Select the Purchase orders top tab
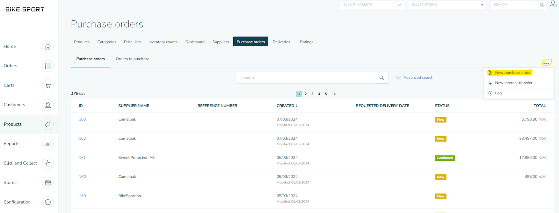Screen dimensions: 559x213 (251, 41)
